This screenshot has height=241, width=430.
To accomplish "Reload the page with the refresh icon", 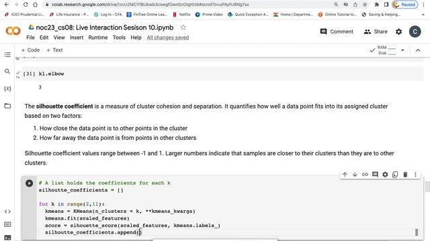I will [x=26, y=5].
